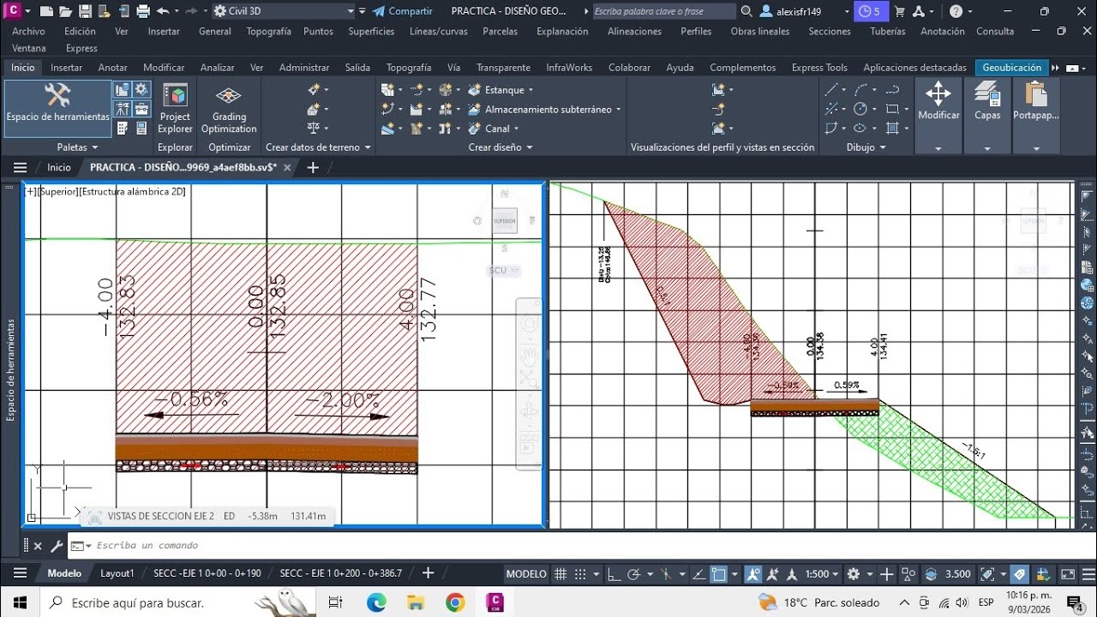This screenshot has width=1097, height=617.
Task: Open the workspace switching gear in the status bar
Action: coord(854,574)
